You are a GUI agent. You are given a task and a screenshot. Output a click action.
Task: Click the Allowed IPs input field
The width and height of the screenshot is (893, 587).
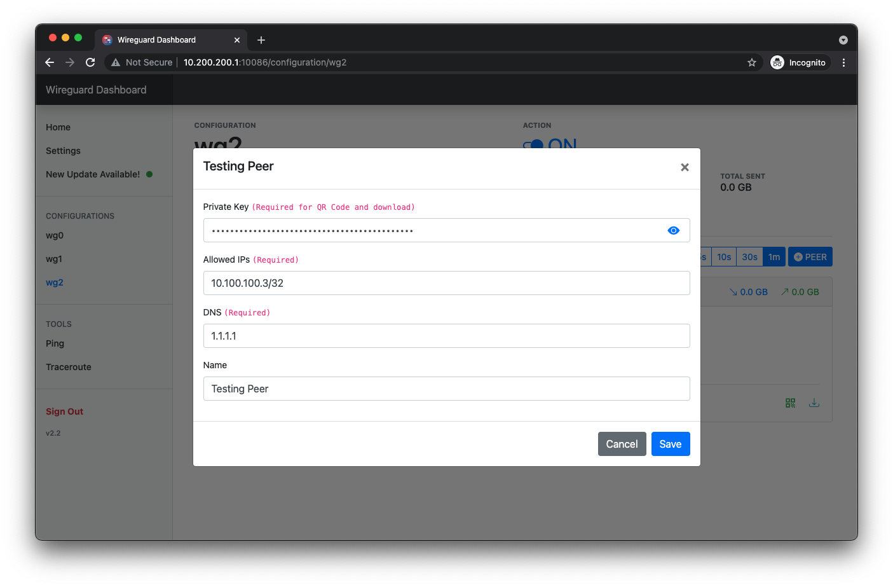(446, 283)
